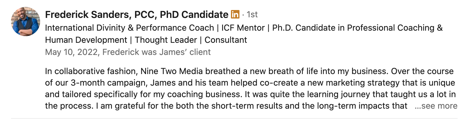Click Human Development in the headline
This screenshot has width=471, height=119.
86,40
